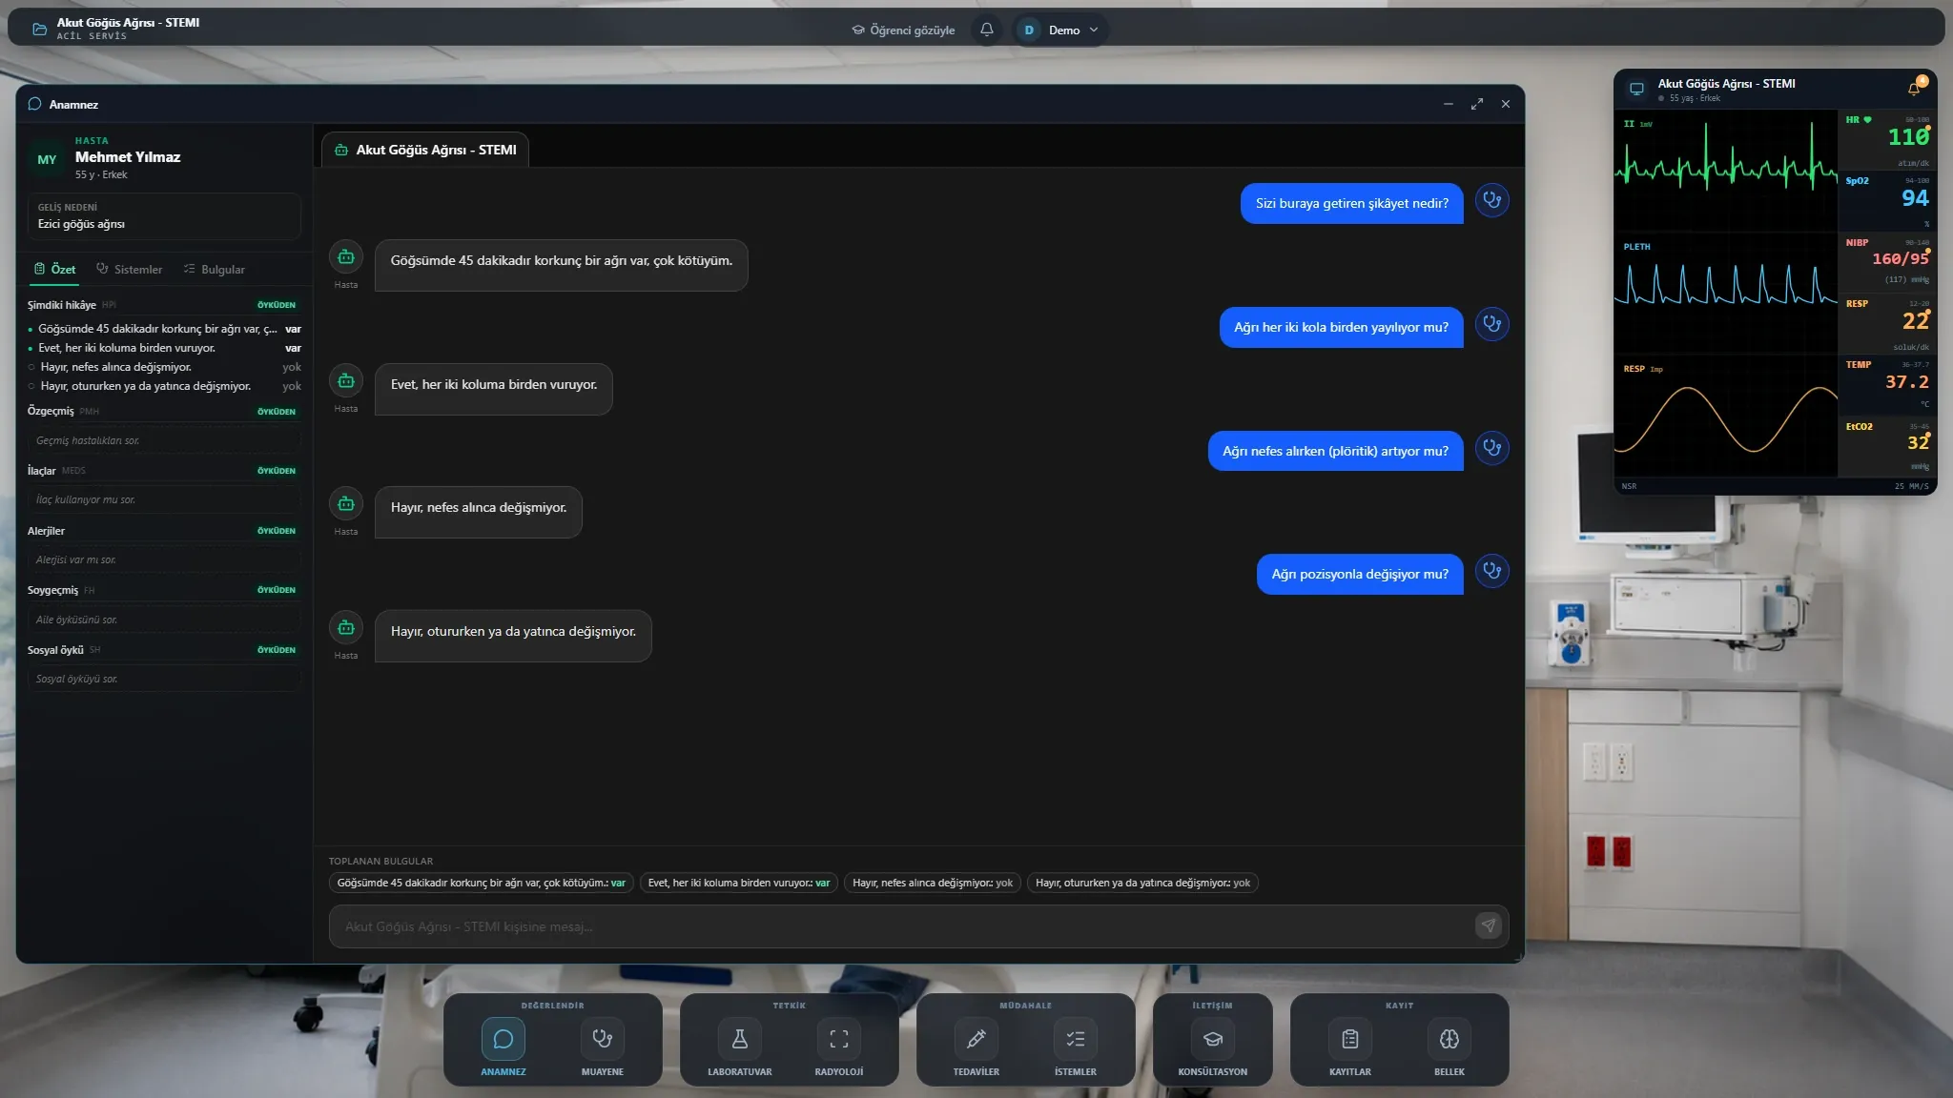
Task: Click the 'Geçmiş hastalıkları sor' field
Action: [x=163, y=440]
